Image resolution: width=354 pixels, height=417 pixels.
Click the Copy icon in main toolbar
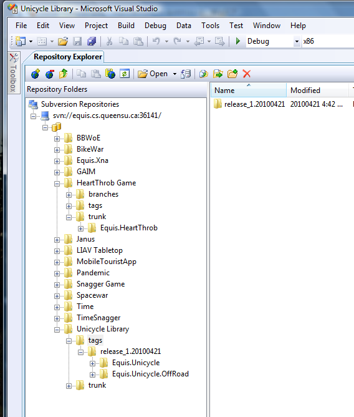[x=124, y=41]
